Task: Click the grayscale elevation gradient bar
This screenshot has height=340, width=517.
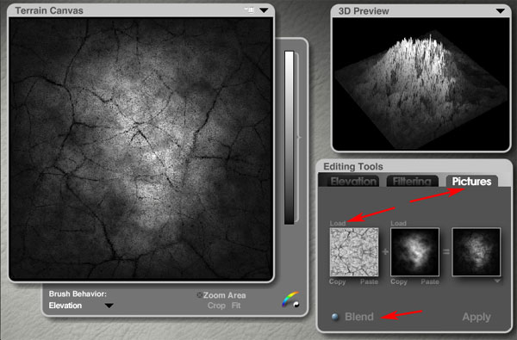Action: click(x=290, y=138)
